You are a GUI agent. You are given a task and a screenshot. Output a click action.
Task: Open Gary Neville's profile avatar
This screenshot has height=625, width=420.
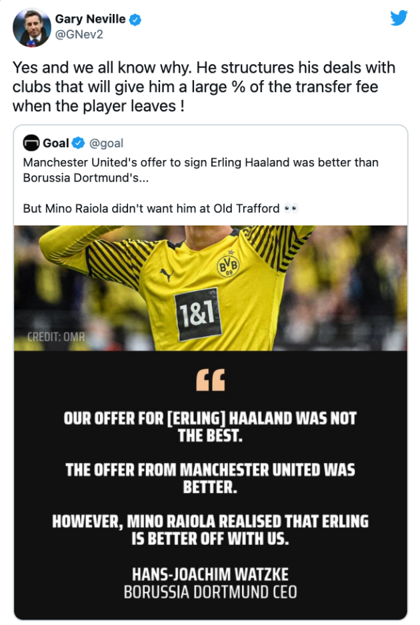pyautogui.click(x=31, y=27)
